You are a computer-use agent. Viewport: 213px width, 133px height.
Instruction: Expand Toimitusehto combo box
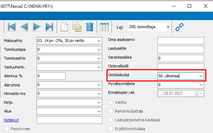point(99,58)
